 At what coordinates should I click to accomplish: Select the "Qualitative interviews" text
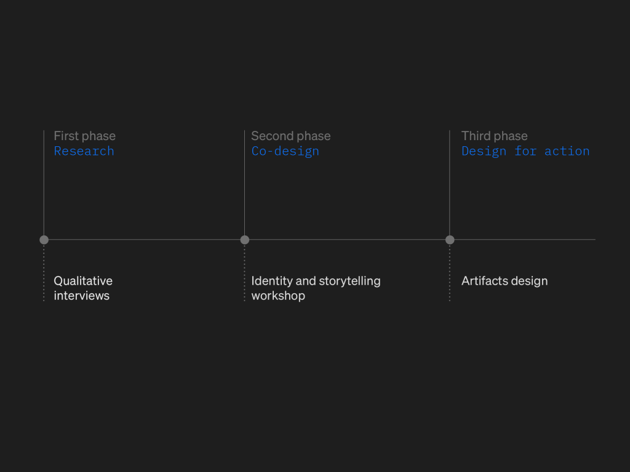[x=82, y=288]
